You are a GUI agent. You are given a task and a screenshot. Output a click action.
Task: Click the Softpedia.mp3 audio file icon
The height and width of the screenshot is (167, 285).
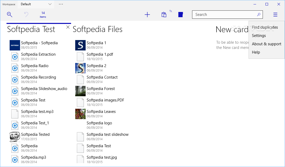tap(15, 159)
